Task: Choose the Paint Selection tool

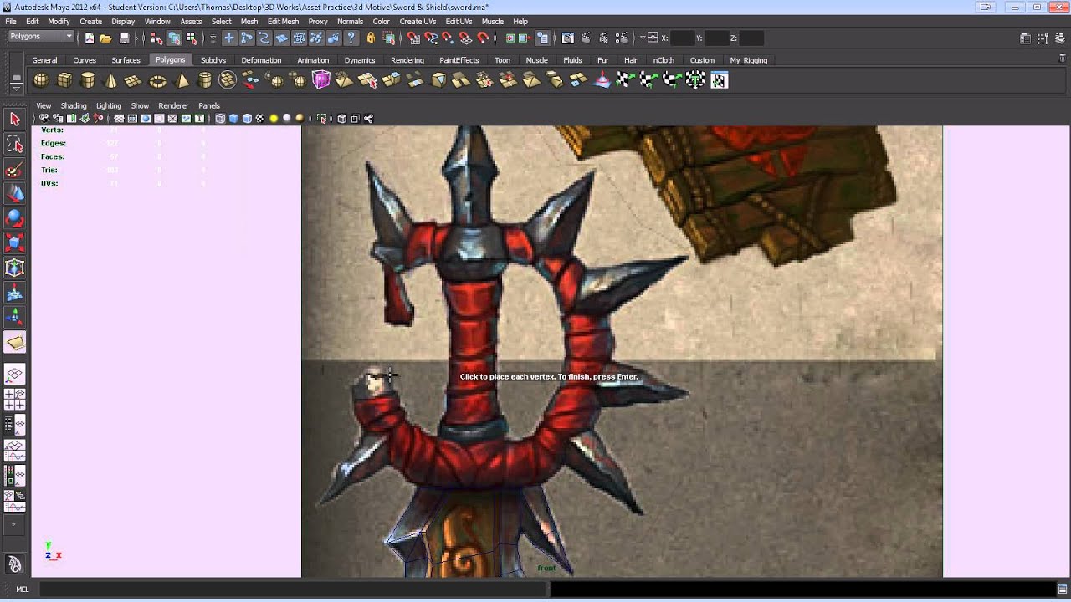Action: pos(14,170)
